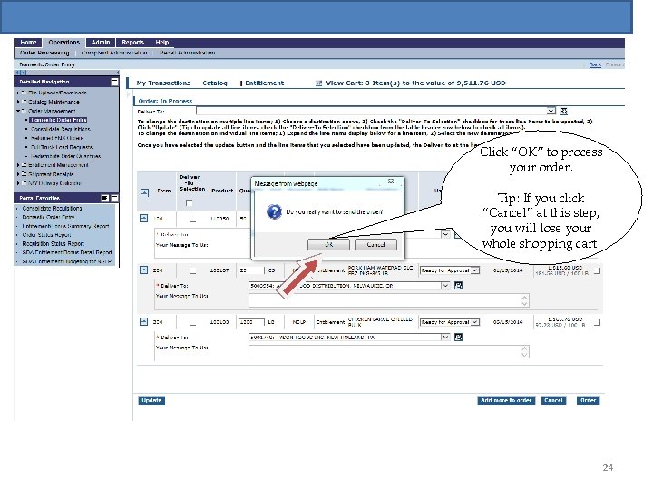
Task: Click quantity field for item 300
Action: coord(251,322)
